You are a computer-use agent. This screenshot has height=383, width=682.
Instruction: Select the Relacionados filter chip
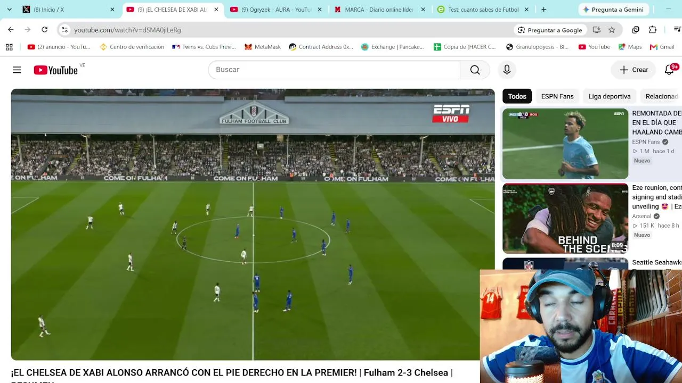coord(661,96)
